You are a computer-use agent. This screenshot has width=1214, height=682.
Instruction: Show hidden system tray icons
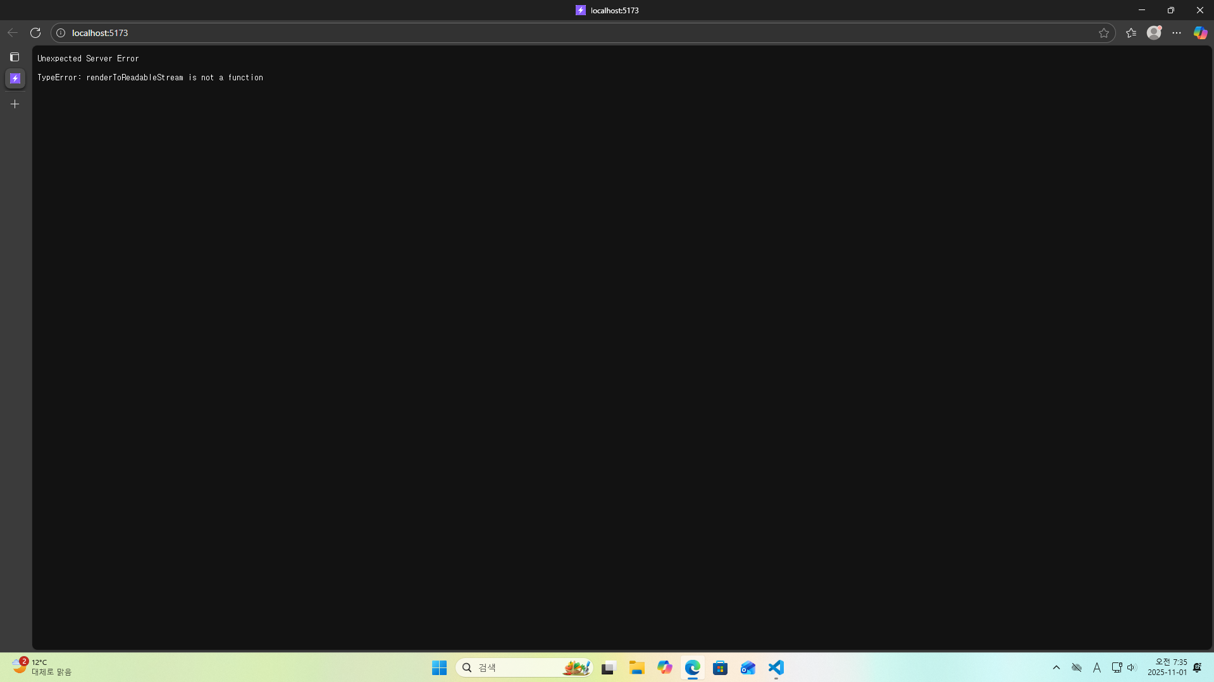pos(1056,667)
